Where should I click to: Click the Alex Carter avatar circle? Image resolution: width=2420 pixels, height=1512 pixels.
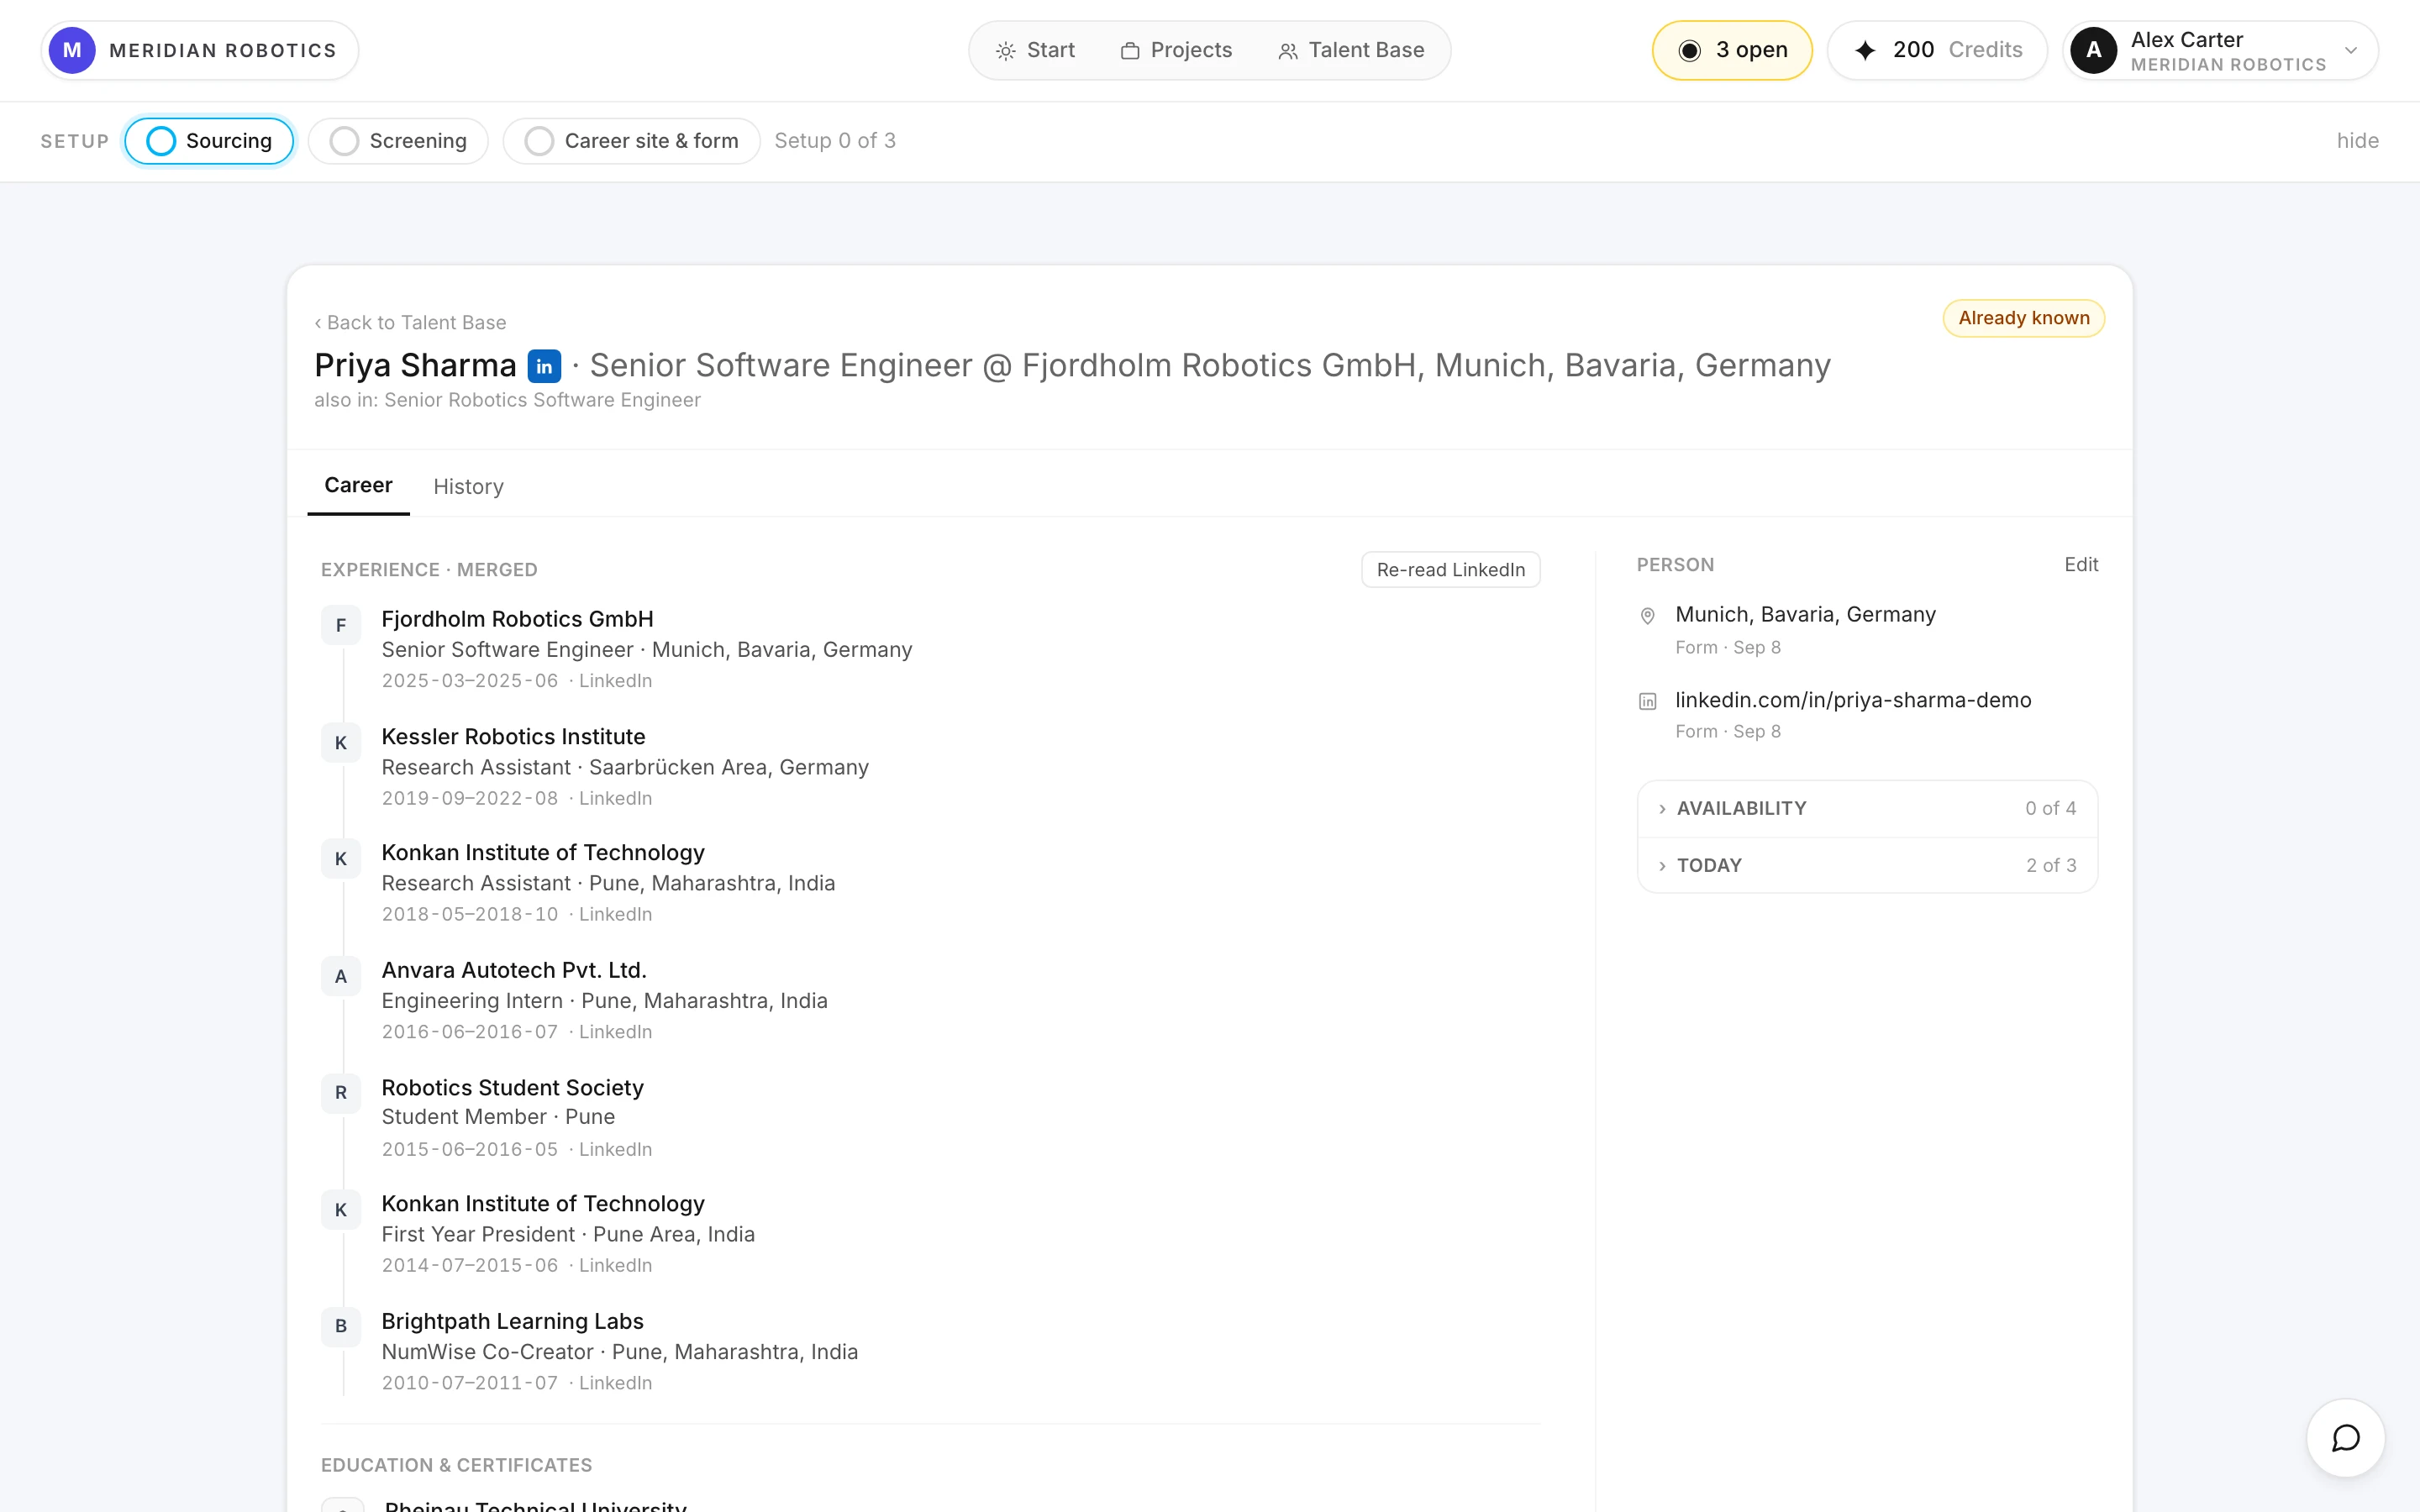tap(2094, 50)
